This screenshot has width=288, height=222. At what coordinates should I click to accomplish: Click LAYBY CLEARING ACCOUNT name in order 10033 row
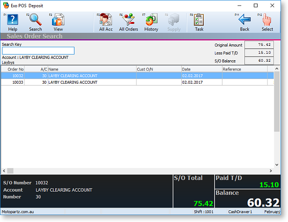(73, 82)
